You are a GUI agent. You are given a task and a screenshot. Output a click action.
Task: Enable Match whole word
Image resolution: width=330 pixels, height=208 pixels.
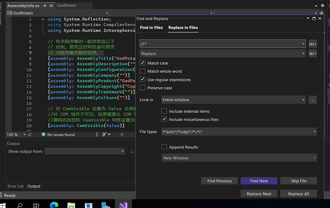click(142, 71)
